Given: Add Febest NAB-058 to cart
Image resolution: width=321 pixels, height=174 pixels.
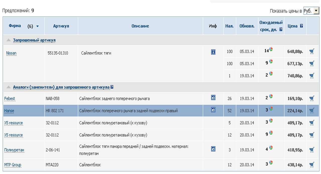Looking at the screenshot, I should 312,98.
